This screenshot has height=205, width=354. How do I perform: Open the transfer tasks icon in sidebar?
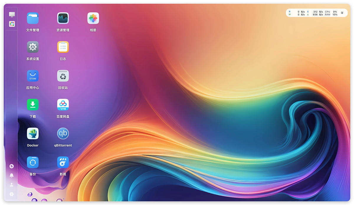[x=12, y=166]
